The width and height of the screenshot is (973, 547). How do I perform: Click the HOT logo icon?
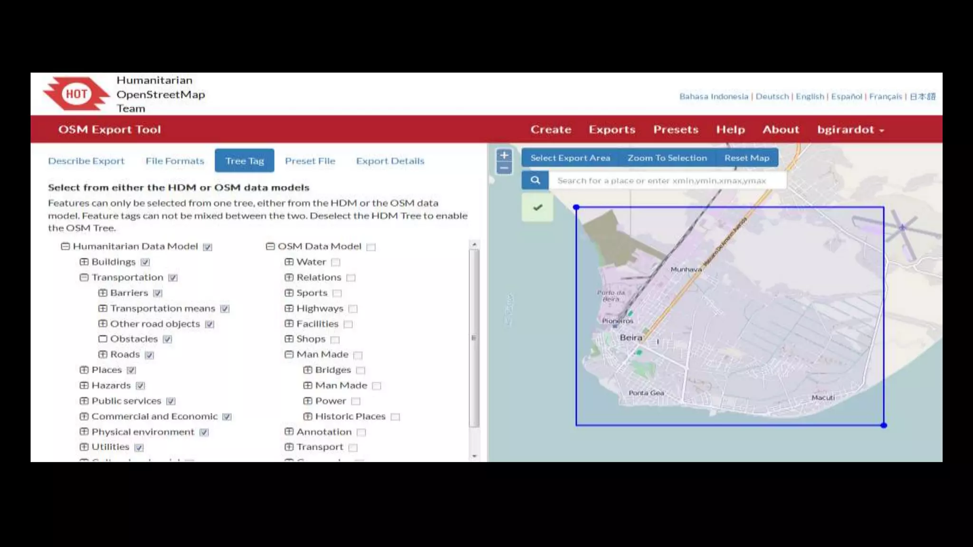(76, 94)
